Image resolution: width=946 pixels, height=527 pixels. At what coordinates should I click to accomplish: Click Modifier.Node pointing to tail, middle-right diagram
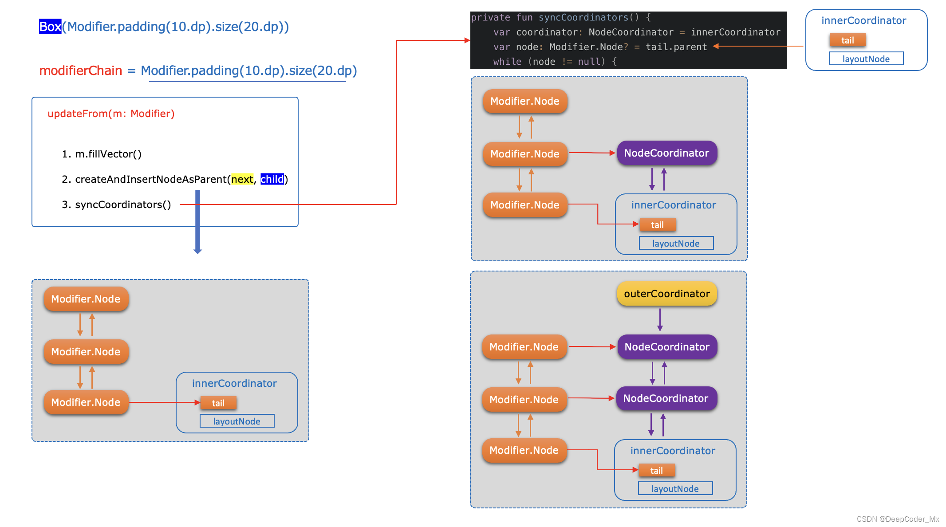point(525,205)
